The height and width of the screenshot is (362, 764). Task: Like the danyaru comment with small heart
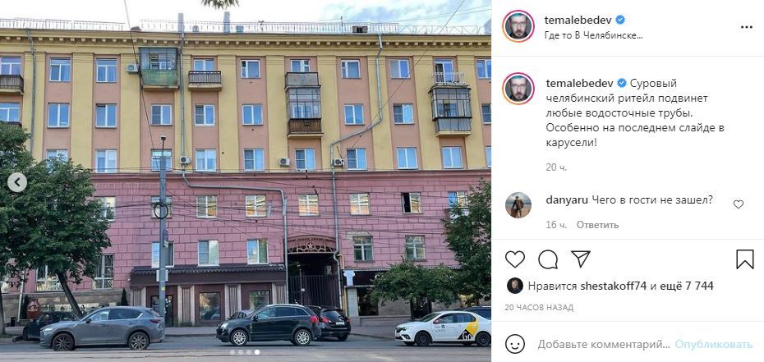pos(739,204)
